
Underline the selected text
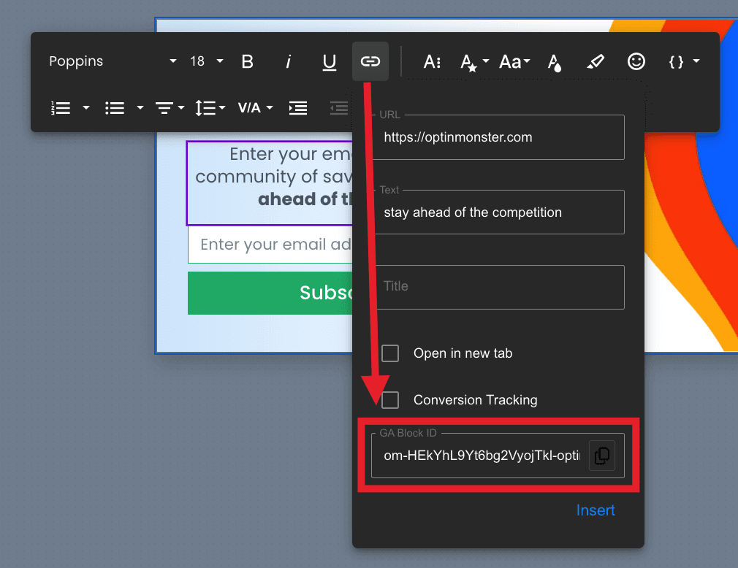pyautogui.click(x=329, y=61)
